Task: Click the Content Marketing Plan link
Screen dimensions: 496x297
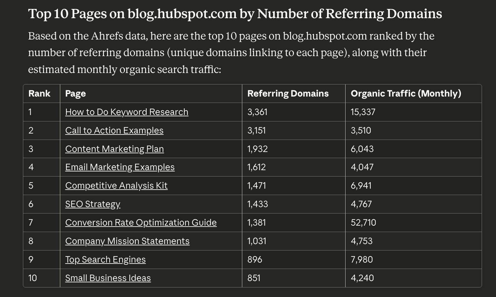Action: tap(114, 149)
